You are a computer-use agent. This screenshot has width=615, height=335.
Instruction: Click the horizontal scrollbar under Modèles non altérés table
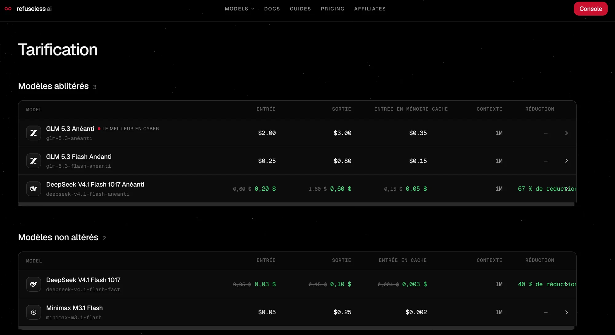[x=296, y=328]
